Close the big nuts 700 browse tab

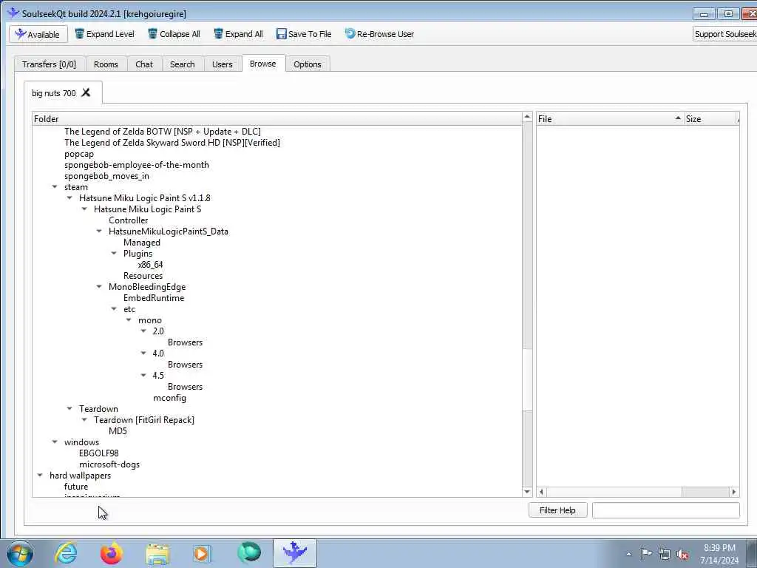click(86, 92)
